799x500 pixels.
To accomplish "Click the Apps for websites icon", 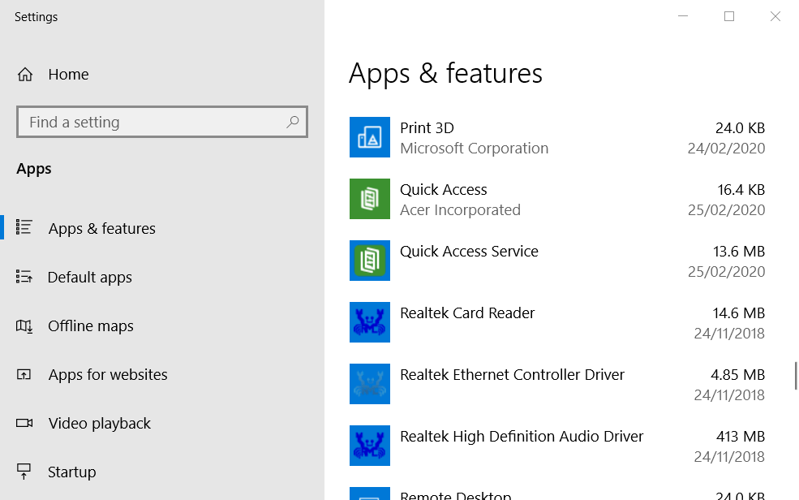I will (24, 375).
